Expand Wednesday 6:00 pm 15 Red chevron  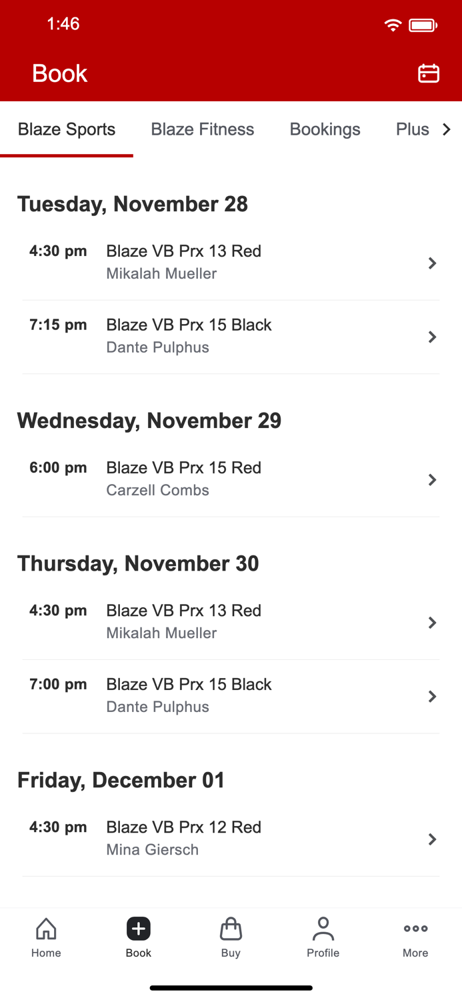(432, 480)
